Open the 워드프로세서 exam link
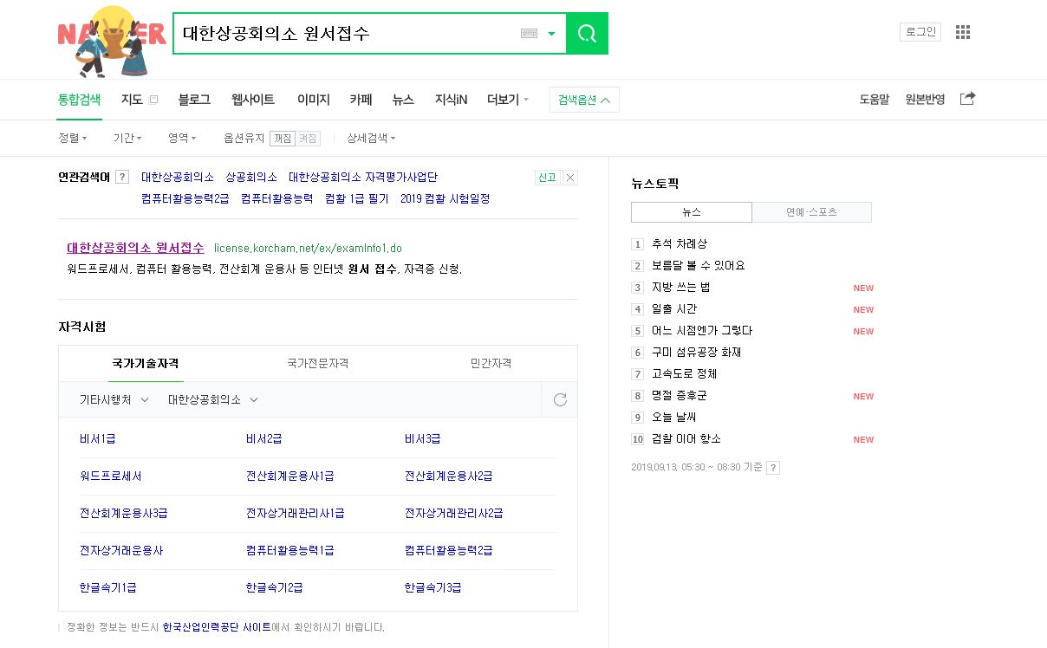1047x648 pixels. click(111, 476)
